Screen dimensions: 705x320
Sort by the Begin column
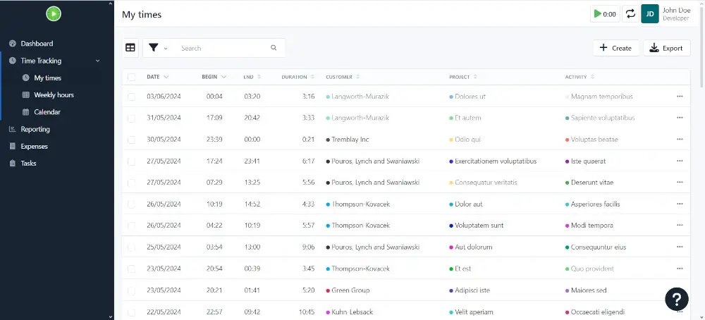tap(214, 77)
